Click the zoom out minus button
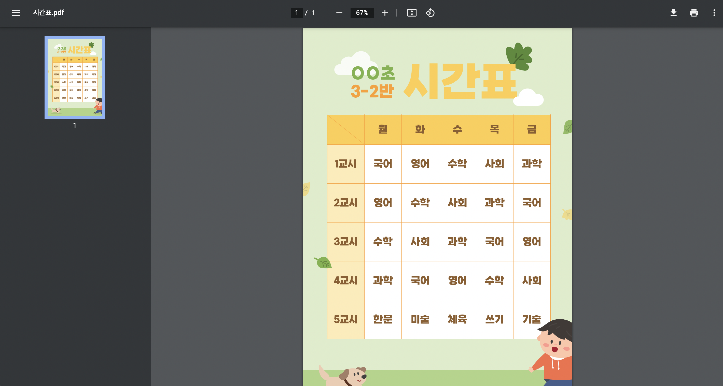723x386 pixels. pos(339,13)
